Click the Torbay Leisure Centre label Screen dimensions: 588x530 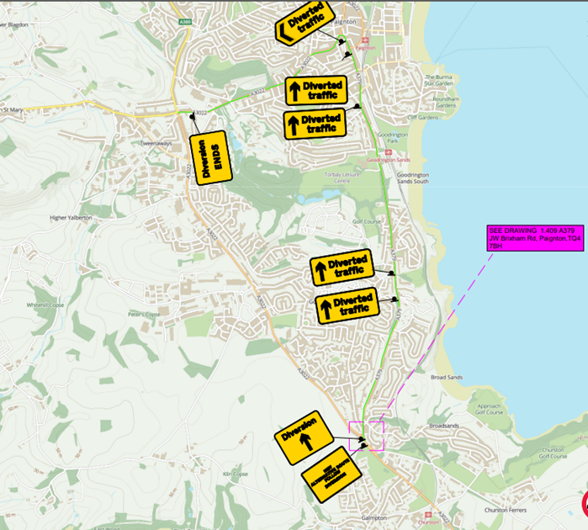(342, 178)
